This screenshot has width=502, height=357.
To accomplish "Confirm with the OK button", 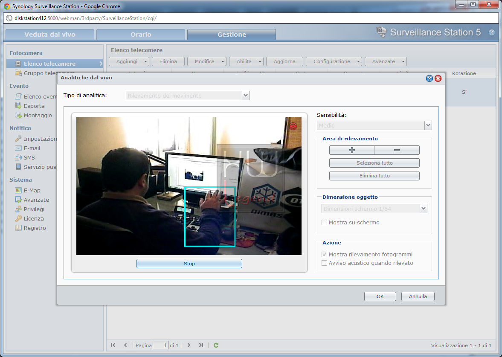I will (380, 296).
